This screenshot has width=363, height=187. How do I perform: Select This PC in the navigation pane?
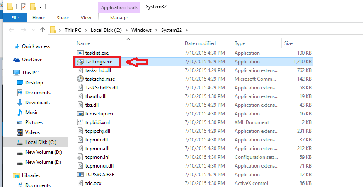pyautogui.click(x=30, y=73)
